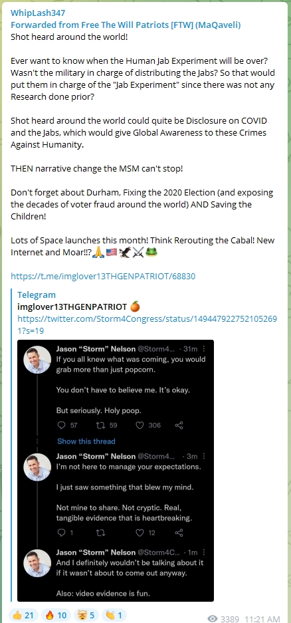Open the WhipLash347 sender name
Viewport: 291px width, 623px height.
tap(38, 13)
